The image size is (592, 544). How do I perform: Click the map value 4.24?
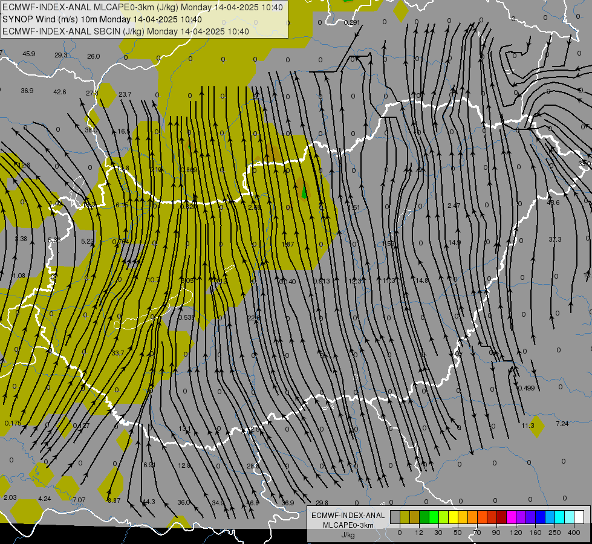coord(45,499)
